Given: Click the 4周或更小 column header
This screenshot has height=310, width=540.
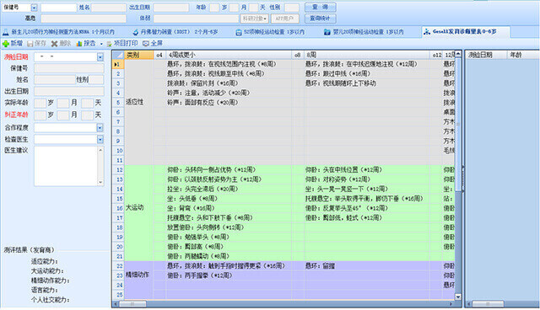Looking at the screenshot, I should click(229, 55).
